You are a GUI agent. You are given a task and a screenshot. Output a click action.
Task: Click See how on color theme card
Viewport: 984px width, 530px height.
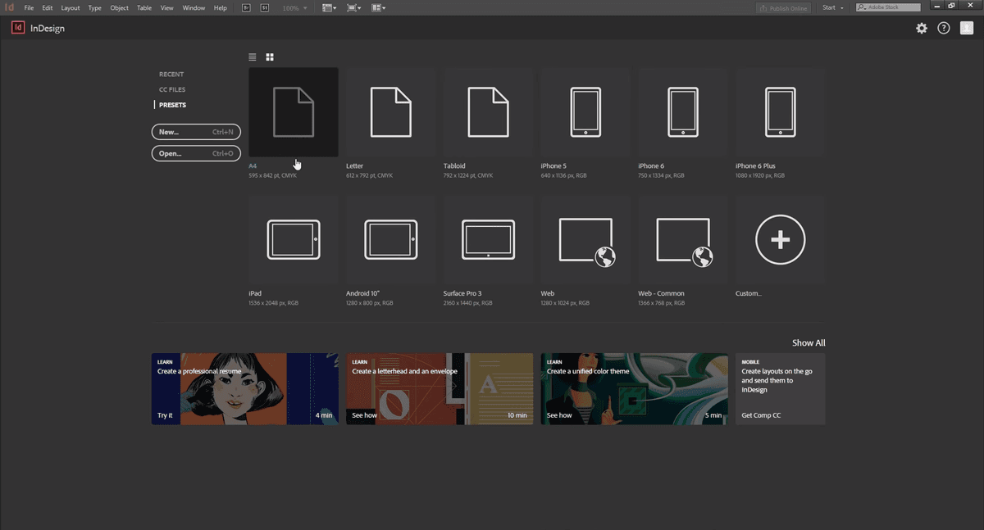tap(559, 415)
